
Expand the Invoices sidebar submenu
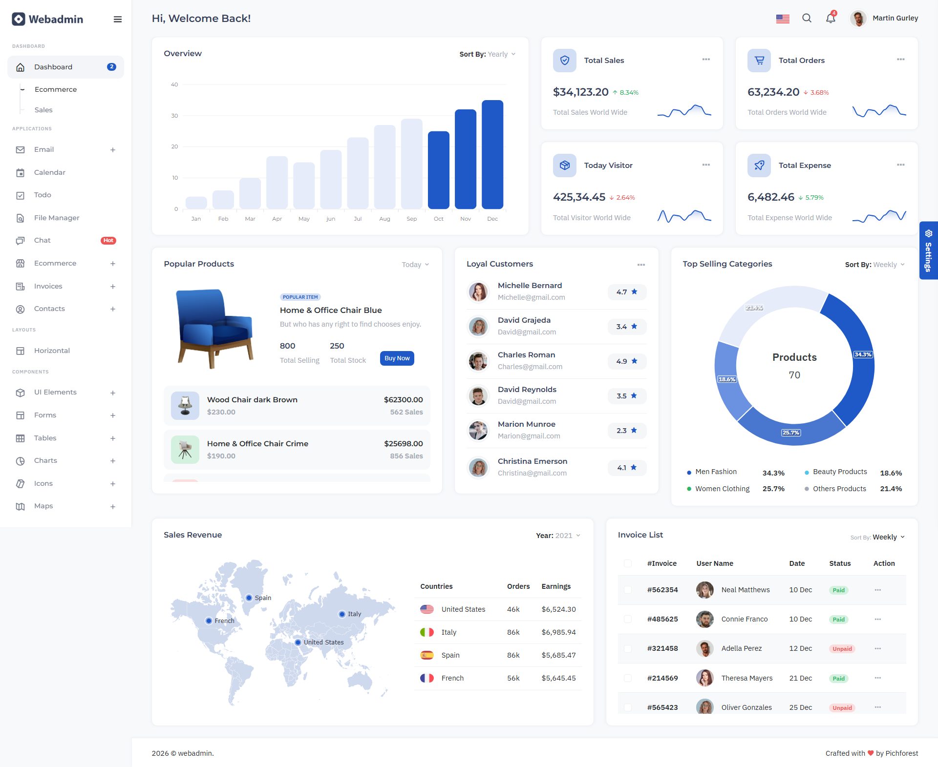coord(113,287)
